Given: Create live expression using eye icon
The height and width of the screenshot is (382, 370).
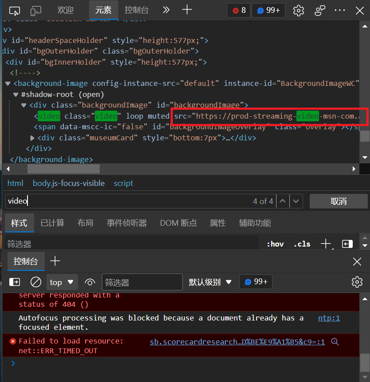Looking at the screenshot, I should click(90, 282).
